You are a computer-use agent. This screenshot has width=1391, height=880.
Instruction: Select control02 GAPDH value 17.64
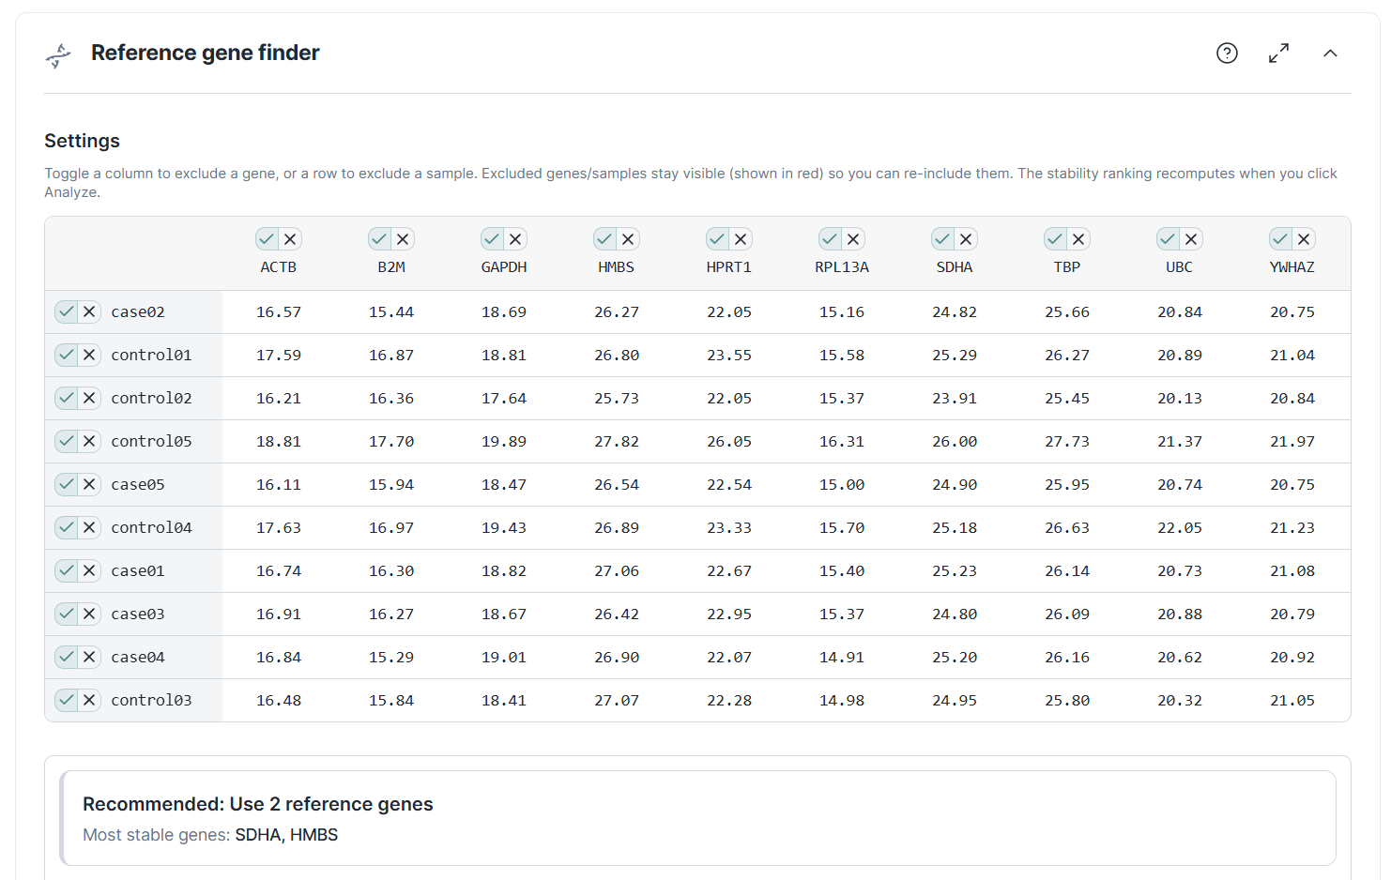pos(504,398)
